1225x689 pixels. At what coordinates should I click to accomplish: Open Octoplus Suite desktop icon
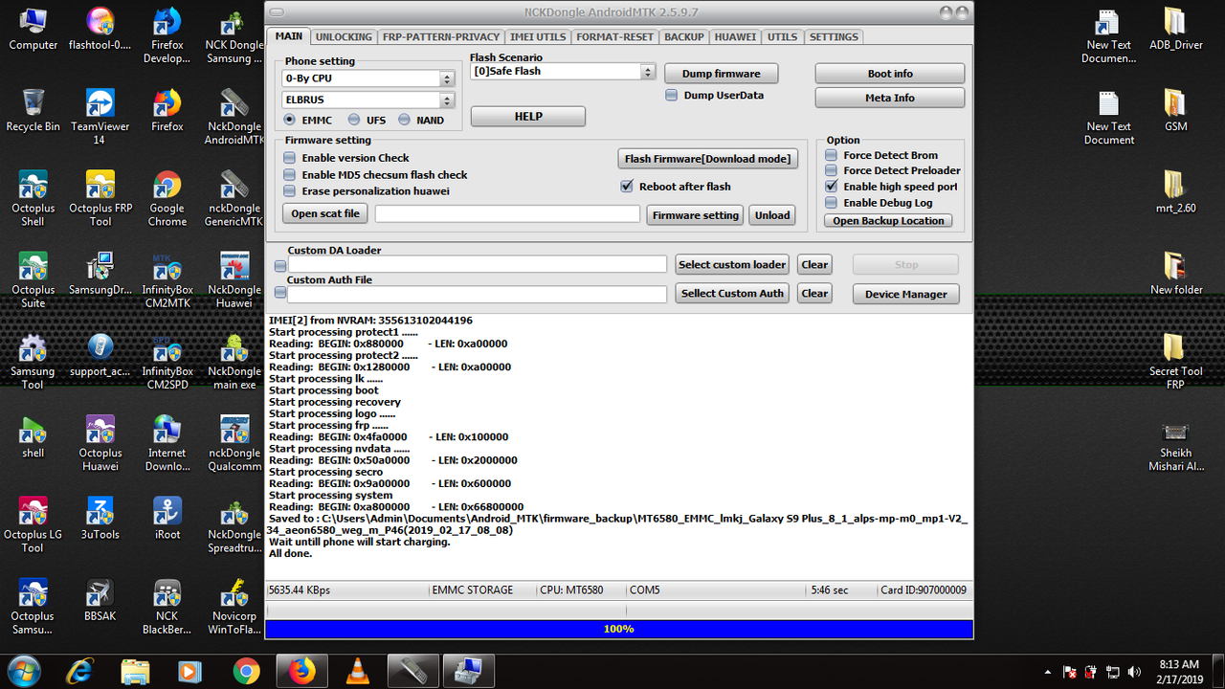(33, 280)
